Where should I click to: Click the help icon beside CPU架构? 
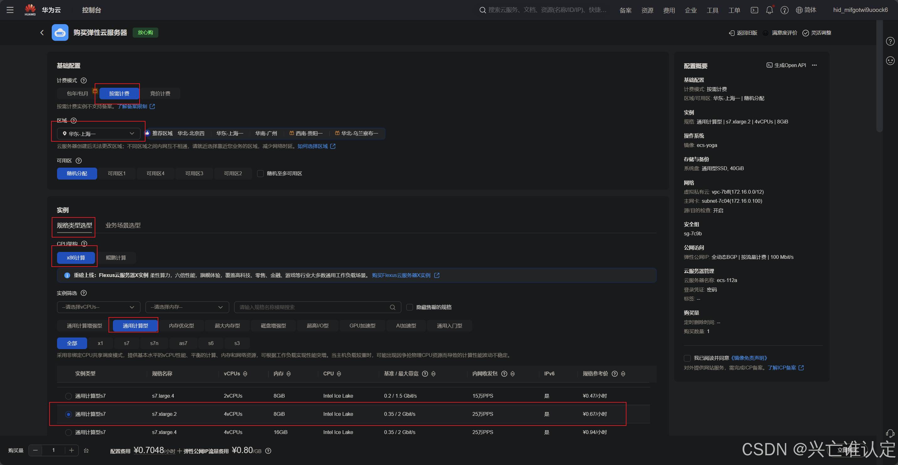tap(84, 243)
